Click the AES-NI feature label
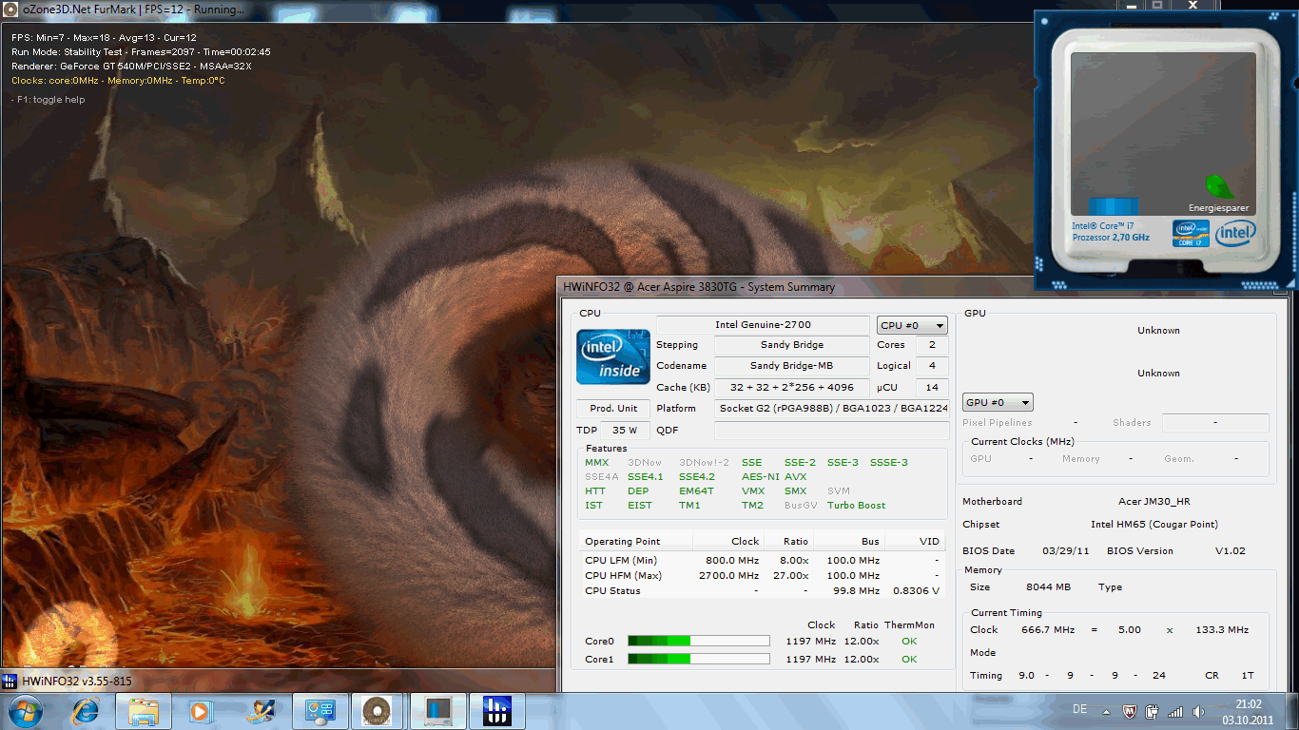Screen dimensions: 1299x730 click(x=760, y=476)
